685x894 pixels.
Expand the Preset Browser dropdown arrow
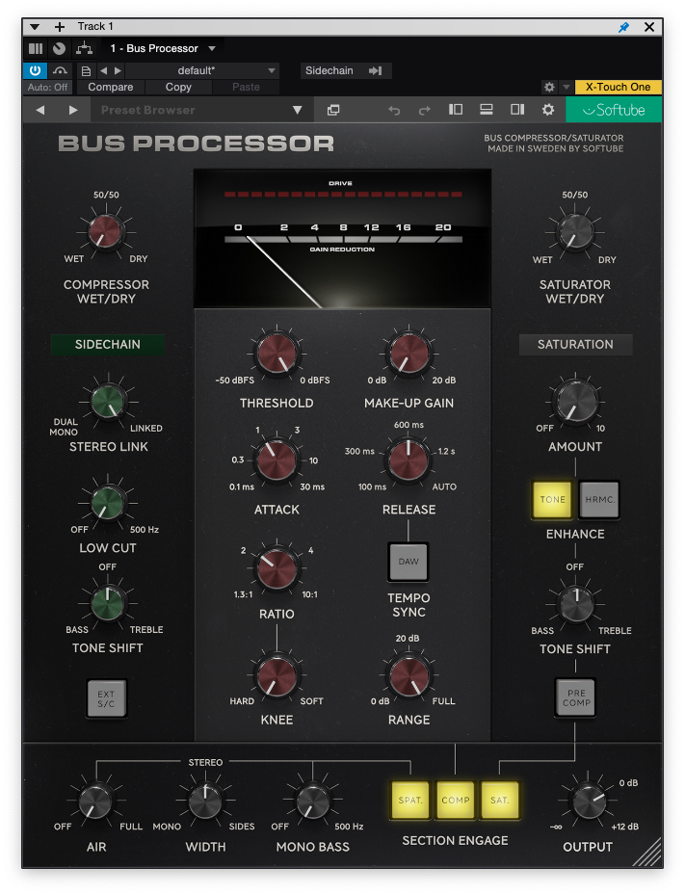click(297, 110)
